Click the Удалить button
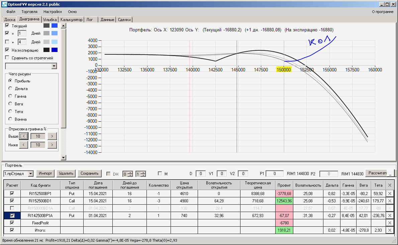Viewport: 398px width, 245px height. (66, 173)
